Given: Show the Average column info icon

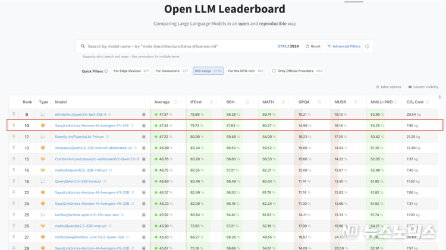Looking at the screenshot, I should point(175,102).
